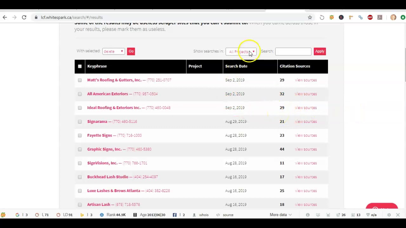Open the chain link checker extension icon
Viewport: 406px width, 228px height.
[361, 17]
